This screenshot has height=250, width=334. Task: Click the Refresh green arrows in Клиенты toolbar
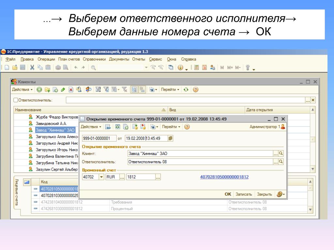[186, 90]
